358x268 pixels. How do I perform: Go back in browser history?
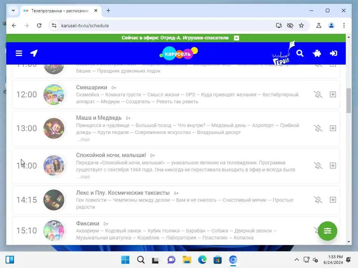(14, 25)
